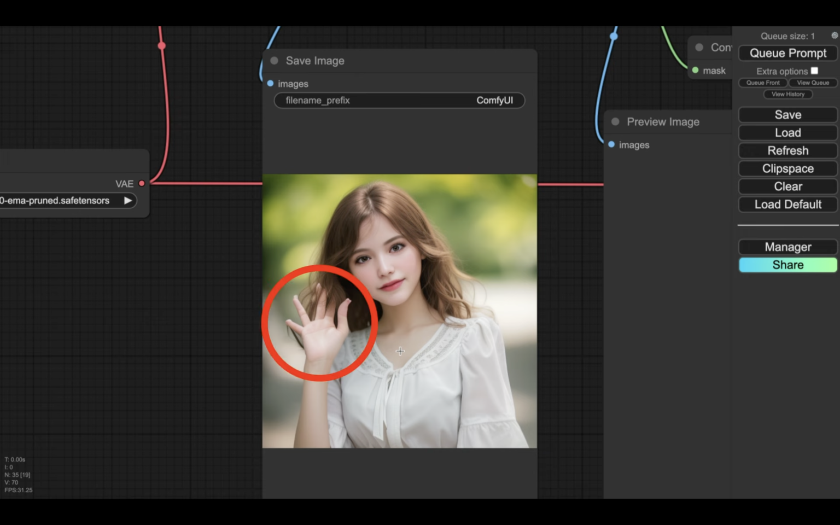Collapse the Save Image node using its dot
The image size is (840, 525).
[275, 61]
